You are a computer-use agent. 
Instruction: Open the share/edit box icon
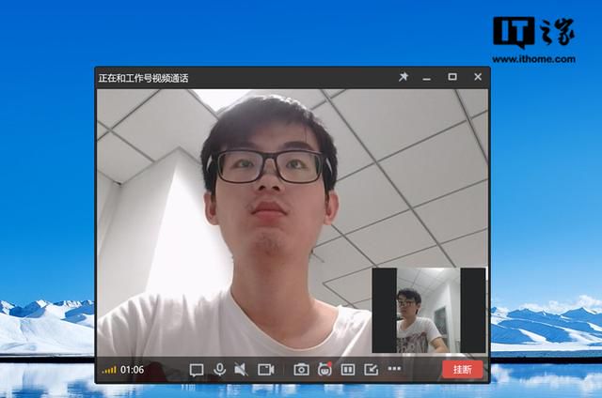[372, 370]
